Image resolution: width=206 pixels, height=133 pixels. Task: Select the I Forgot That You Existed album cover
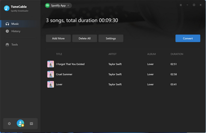50,64
